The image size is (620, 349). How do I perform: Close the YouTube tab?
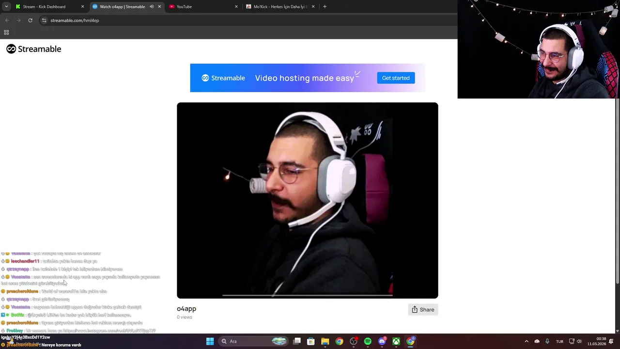[236, 7]
